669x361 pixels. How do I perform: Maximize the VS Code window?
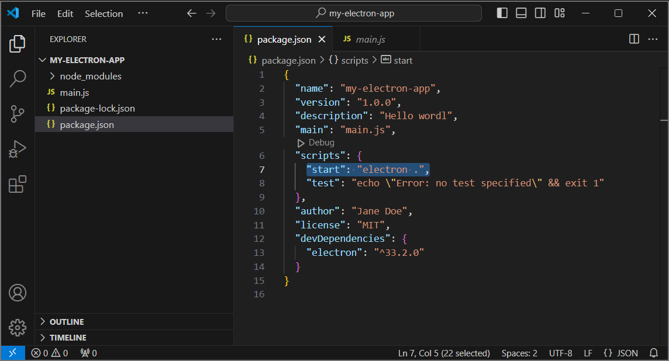(x=618, y=13)
